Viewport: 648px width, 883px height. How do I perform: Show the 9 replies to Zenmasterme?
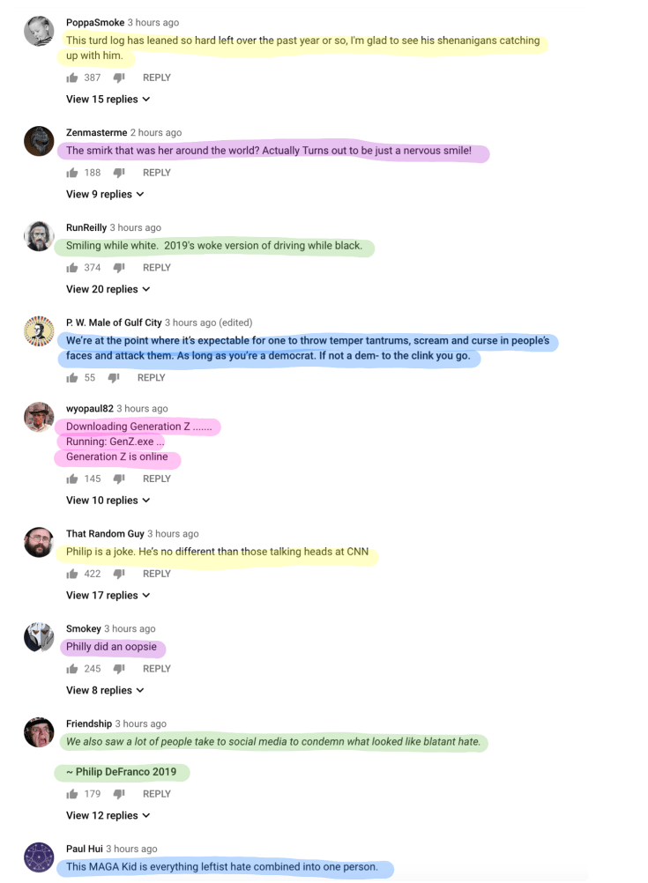(x=104, y=194)
